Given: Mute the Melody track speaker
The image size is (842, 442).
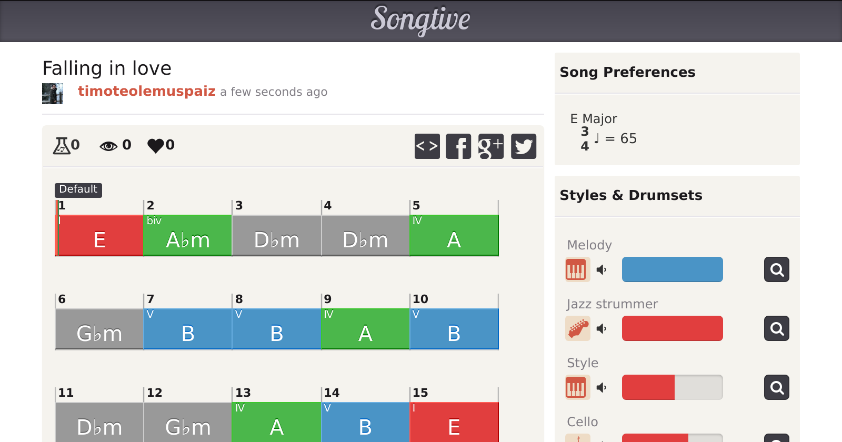Looking at the screenshot, I should pos(602,270).
